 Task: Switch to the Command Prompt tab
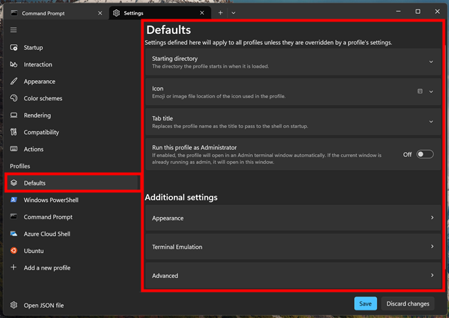point(56,13)
